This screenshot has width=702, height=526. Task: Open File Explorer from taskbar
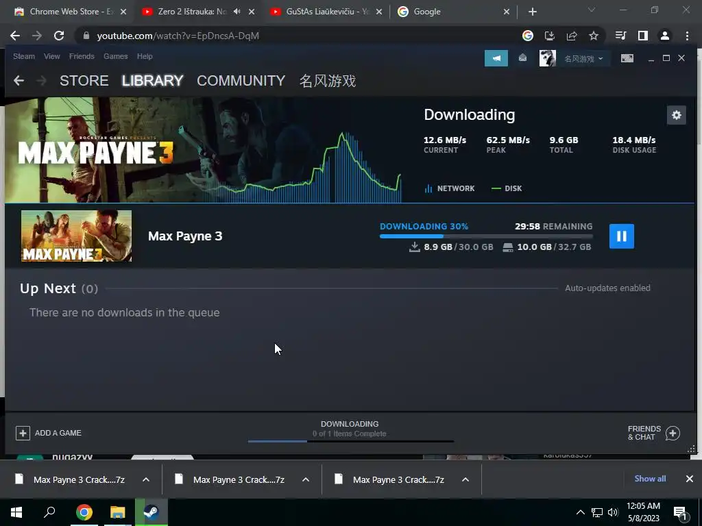coord(118,512)
